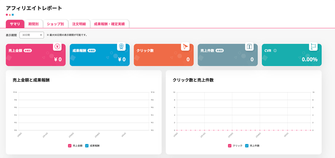The width and height of the screenshot is (335, 158).
Task: Click the 成果報酬 ¥0 summary card
Action: tap(100, 55)
